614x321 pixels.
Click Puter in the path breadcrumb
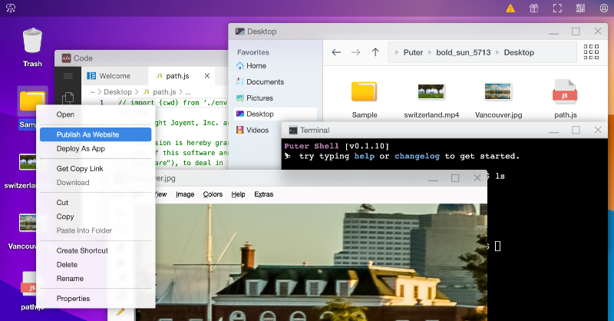413,52
